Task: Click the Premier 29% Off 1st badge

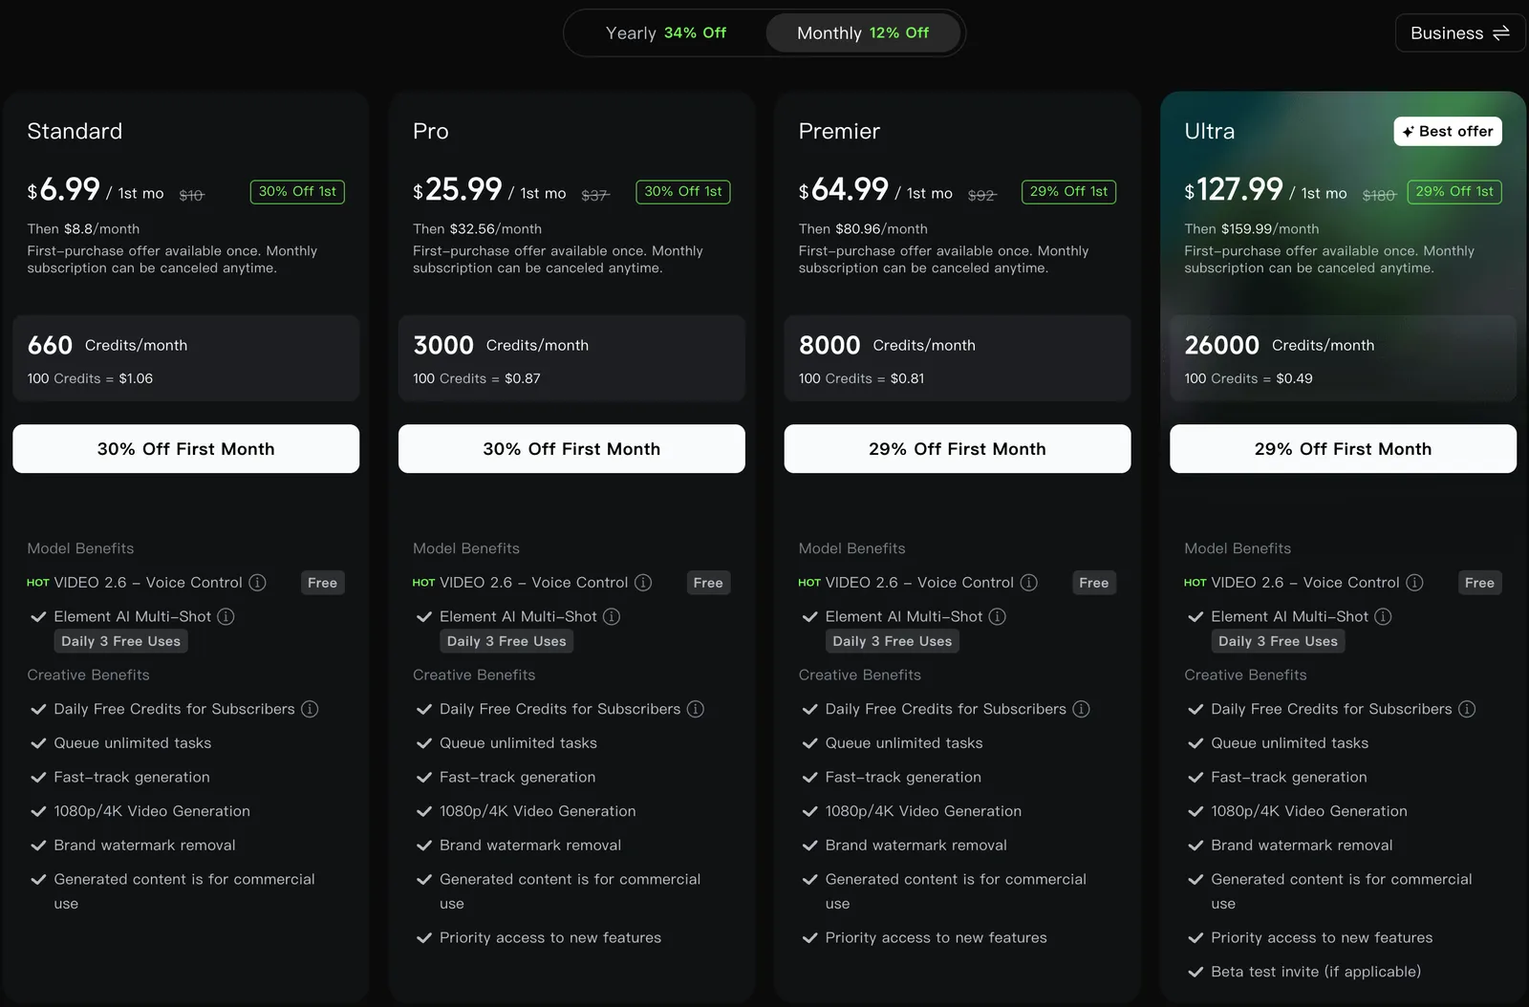Action: pos(1068,192)
